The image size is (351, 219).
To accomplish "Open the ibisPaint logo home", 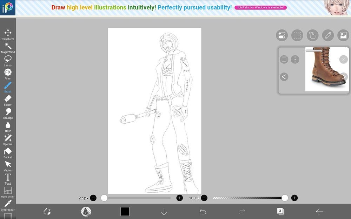I will 8,8.
